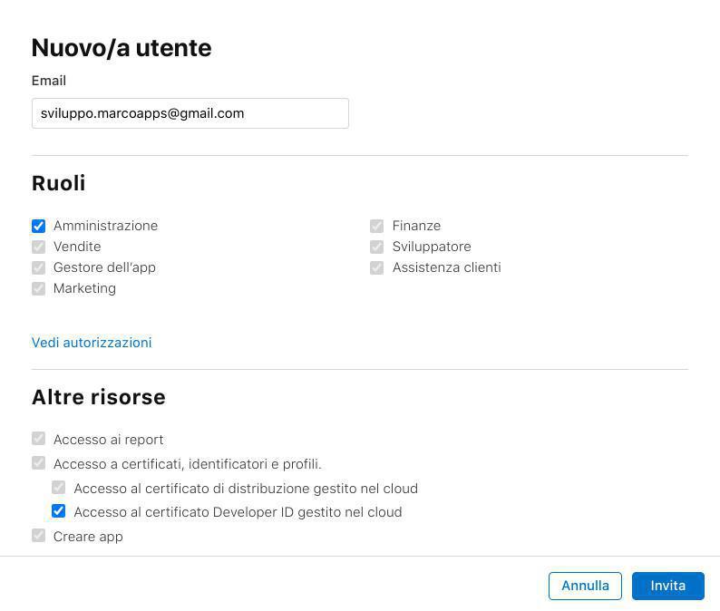Click the Annulla button
The width and height of the screenshot is (720, 611).
[585, 586]
